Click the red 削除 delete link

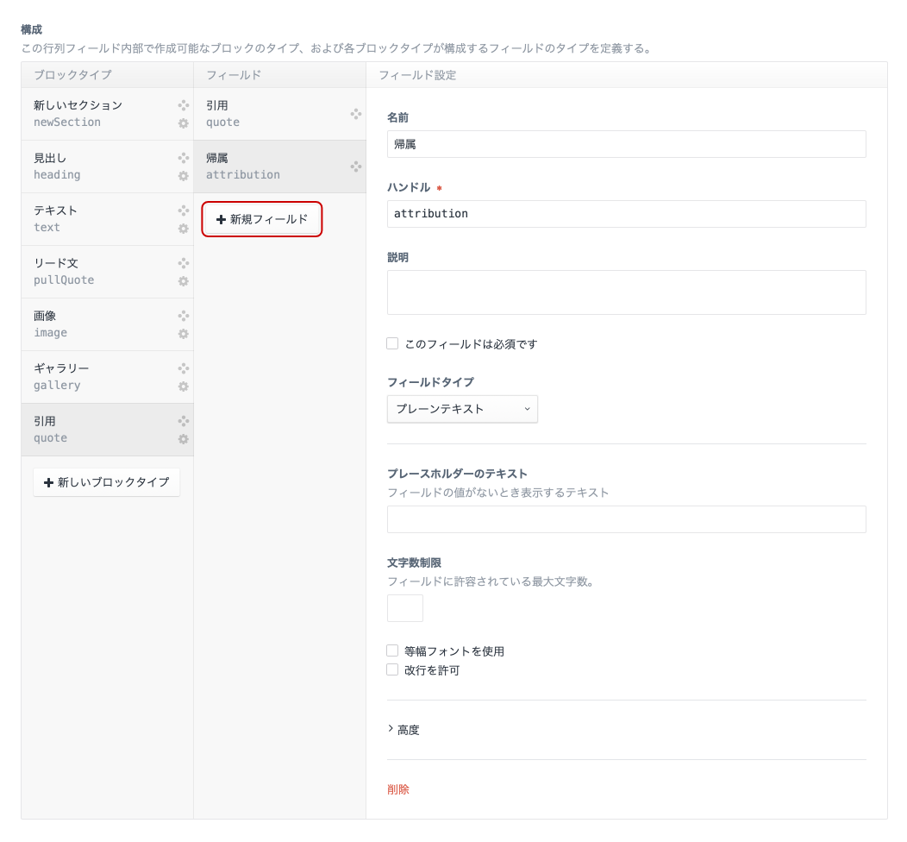398,789
